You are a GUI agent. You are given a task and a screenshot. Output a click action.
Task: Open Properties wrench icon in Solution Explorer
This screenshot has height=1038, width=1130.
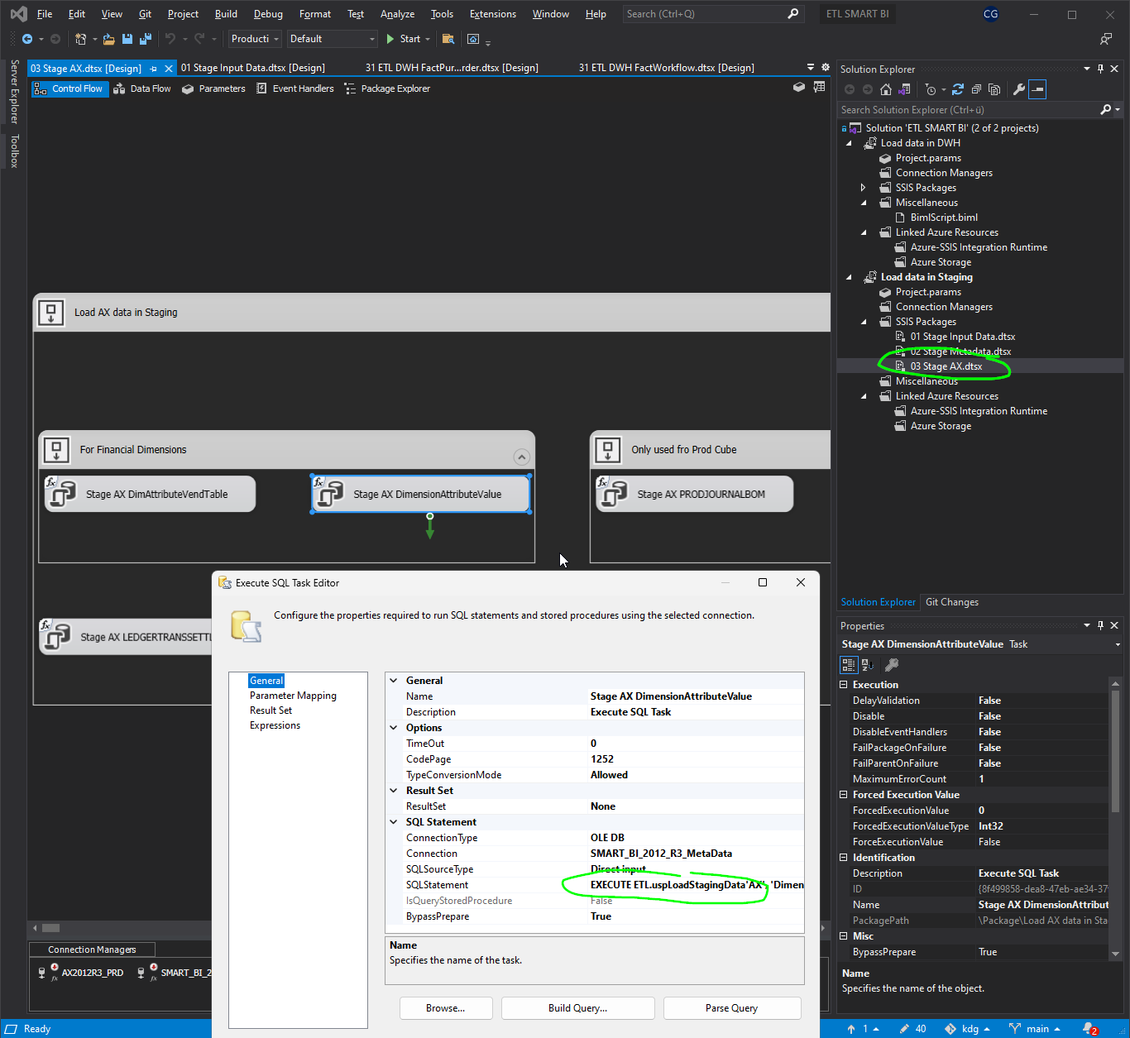(1019, 89)
